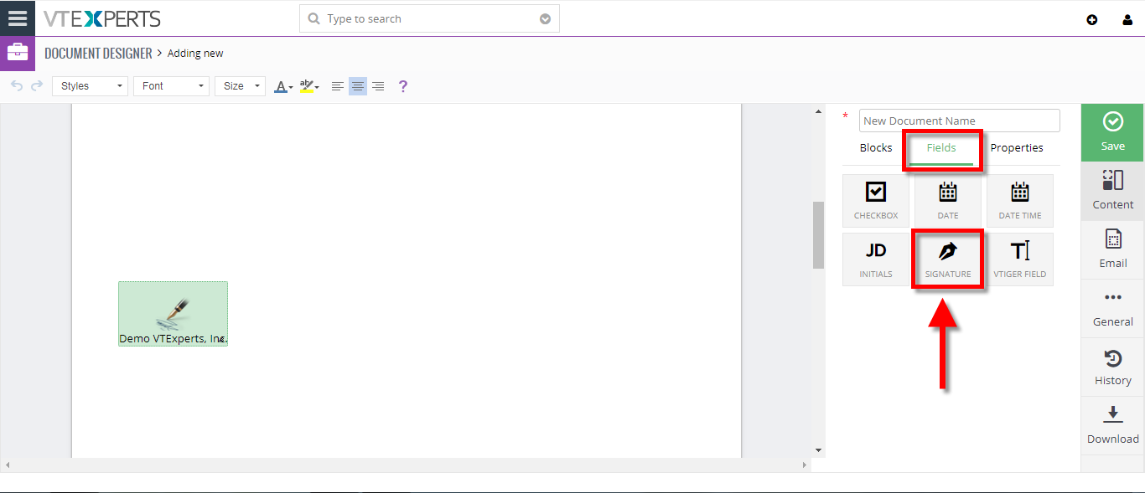Screen dimensions: 1145x493
Task: Switch to the Properties tab
Action: tap(1017, 148)
